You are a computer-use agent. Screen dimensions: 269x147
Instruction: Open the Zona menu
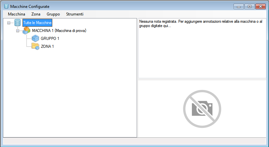[36, 14]
